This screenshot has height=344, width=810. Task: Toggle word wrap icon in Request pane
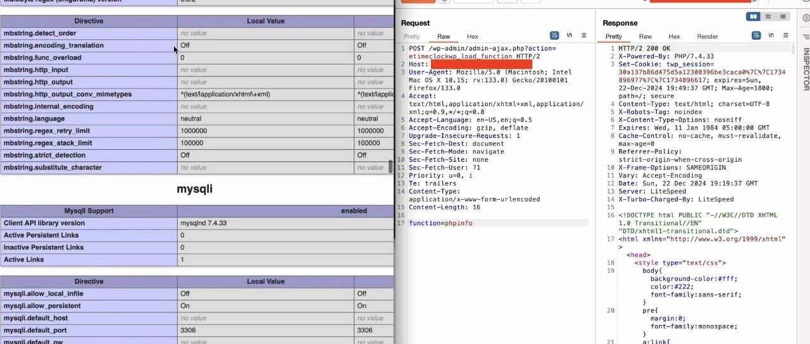click(554, 36)
